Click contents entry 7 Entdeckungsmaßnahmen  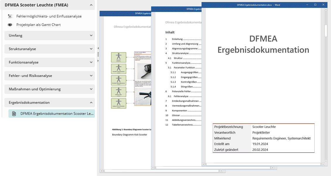183,101
